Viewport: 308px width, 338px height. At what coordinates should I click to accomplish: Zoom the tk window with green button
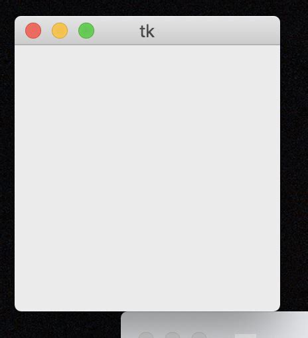(x=86, y=31)
